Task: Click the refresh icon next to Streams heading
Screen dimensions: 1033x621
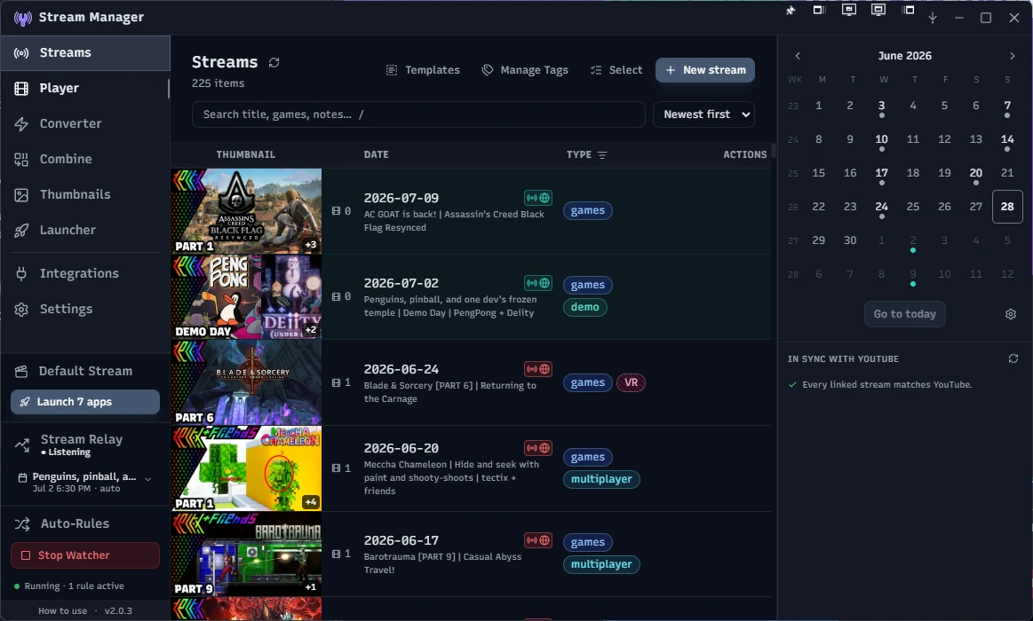Action: pos(274,62)
